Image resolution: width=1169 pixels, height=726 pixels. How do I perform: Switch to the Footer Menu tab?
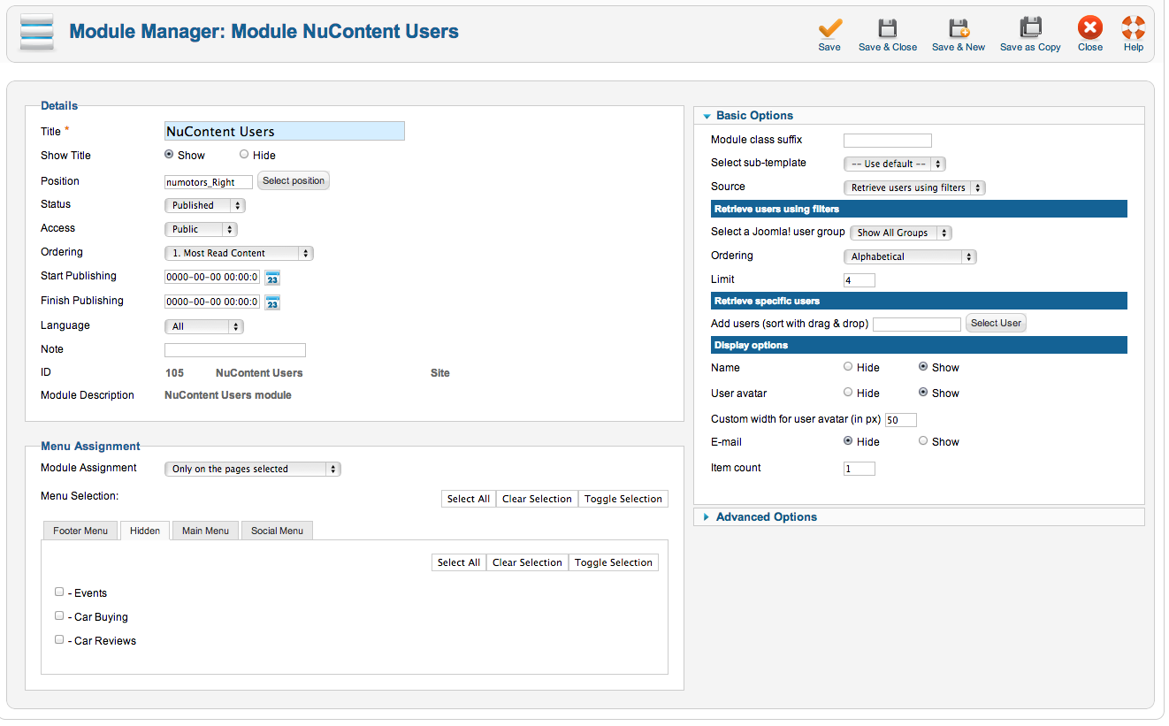click(x=80, y=531)
